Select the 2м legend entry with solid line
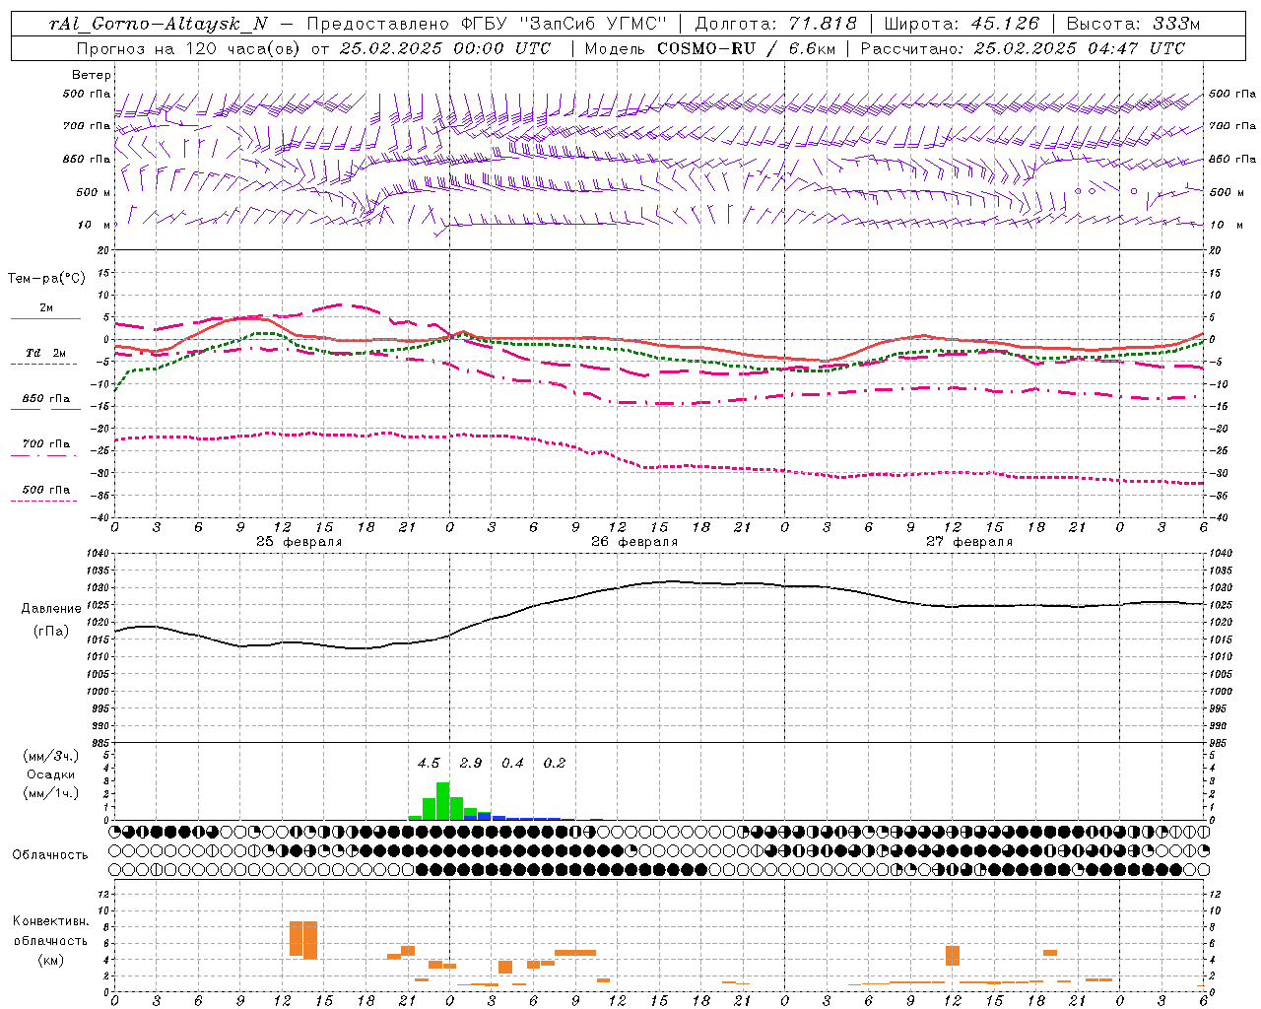 pos(46,307)
